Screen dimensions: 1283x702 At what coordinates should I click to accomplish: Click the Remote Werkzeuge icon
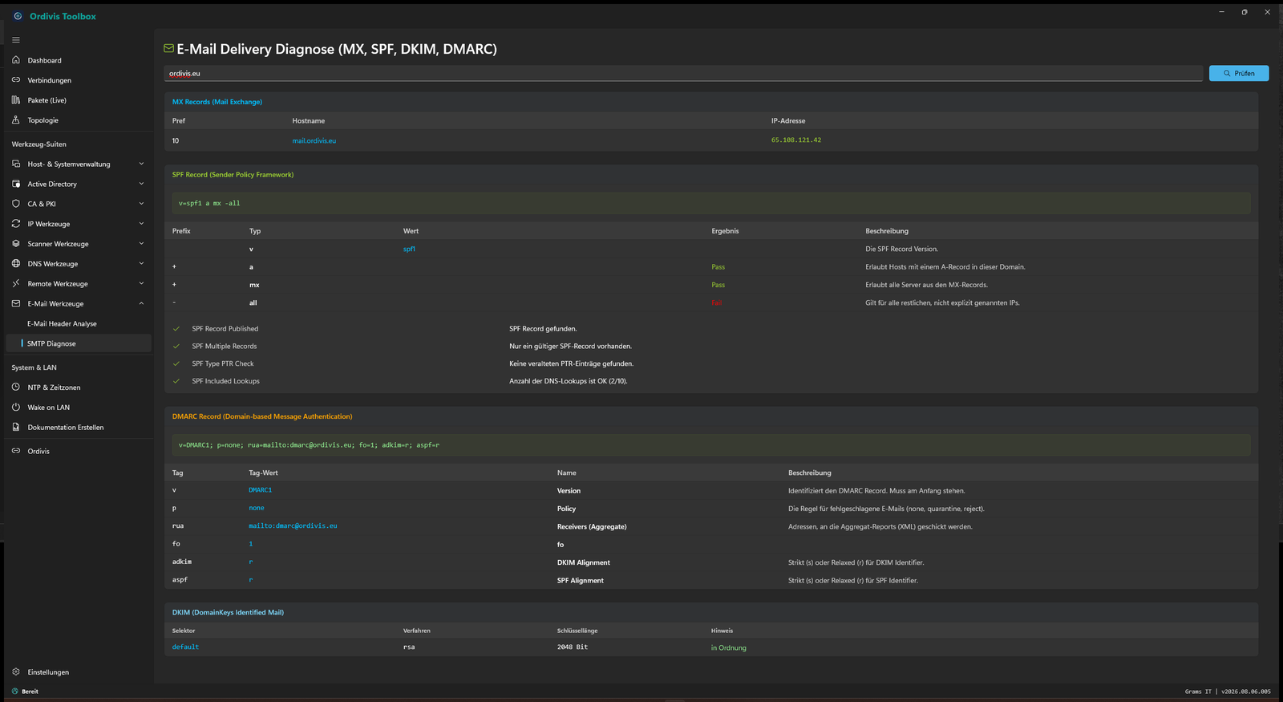coord(16,283)
